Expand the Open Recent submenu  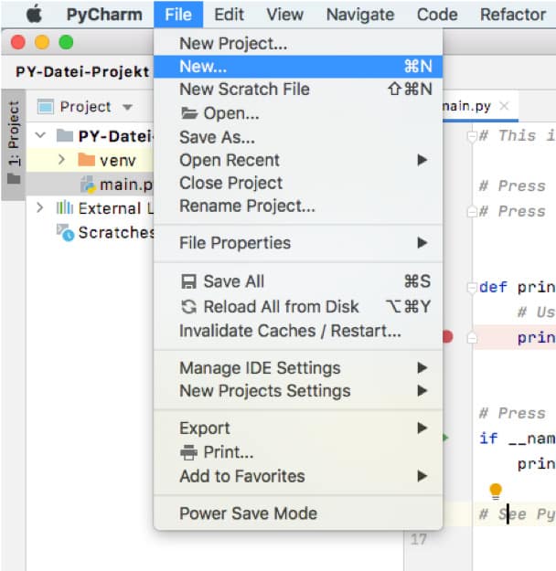coord(298,160)
